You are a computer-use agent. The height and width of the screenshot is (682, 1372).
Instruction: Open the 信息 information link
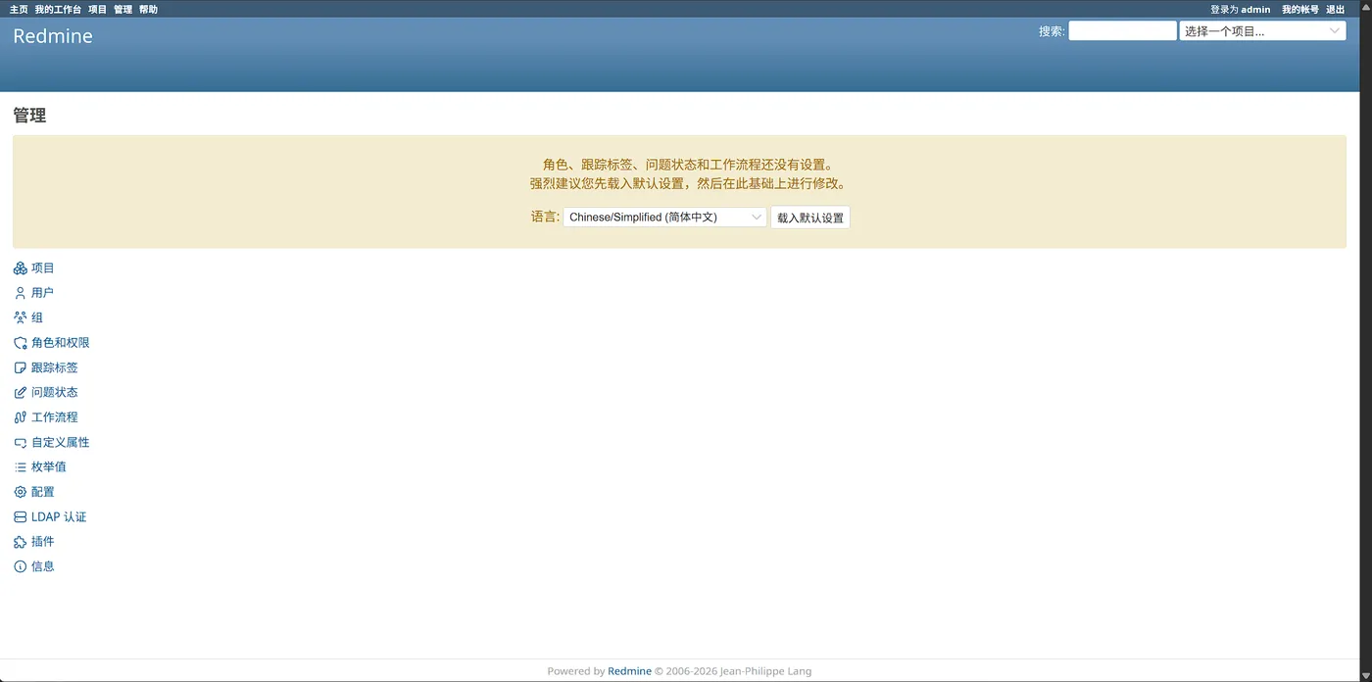pyautogui.click(x=43, y=566)
